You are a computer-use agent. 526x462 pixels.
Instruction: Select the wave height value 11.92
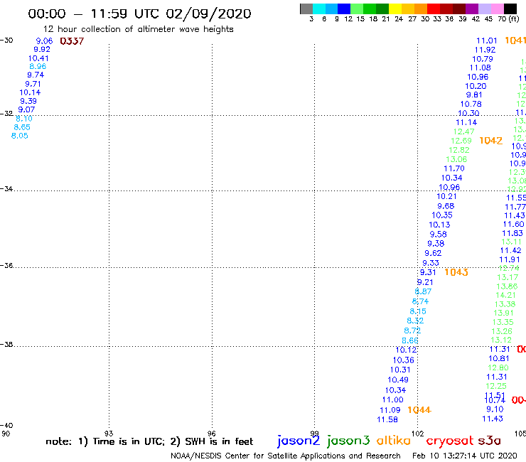point(485,50)
